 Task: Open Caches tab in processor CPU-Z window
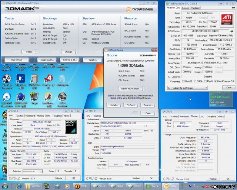click(20, 116)
